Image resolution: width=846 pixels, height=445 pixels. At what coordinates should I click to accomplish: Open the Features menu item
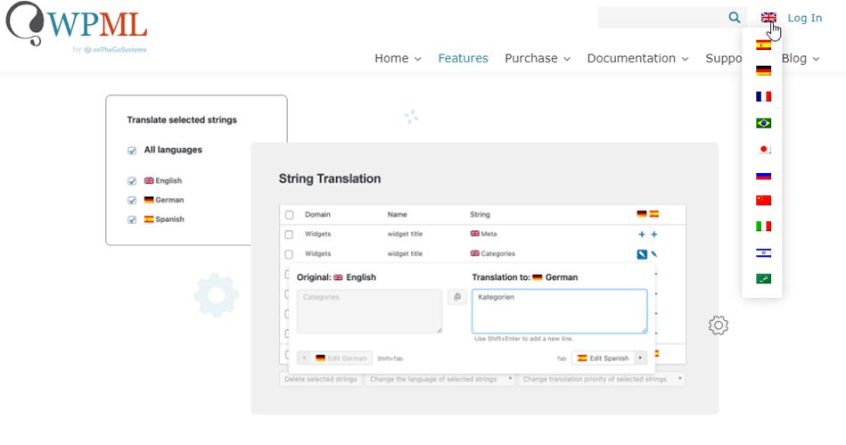click(x=463, y=59)
